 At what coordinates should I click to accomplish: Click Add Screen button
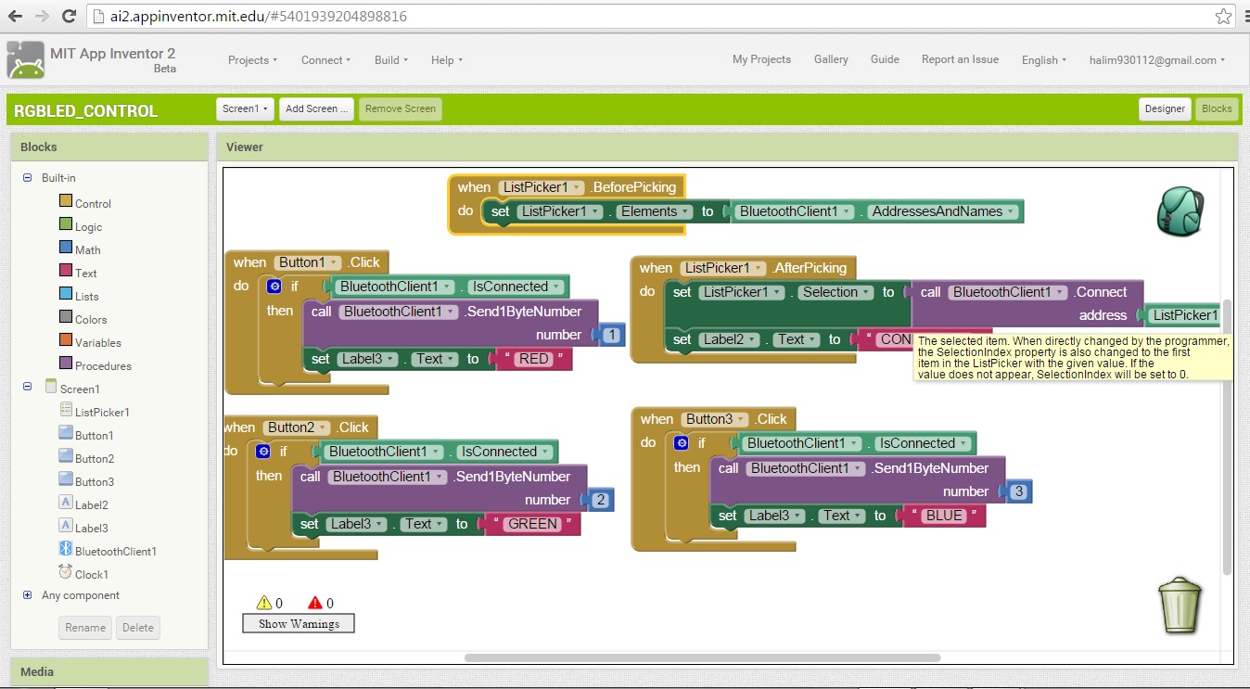(x=316, y=108)
